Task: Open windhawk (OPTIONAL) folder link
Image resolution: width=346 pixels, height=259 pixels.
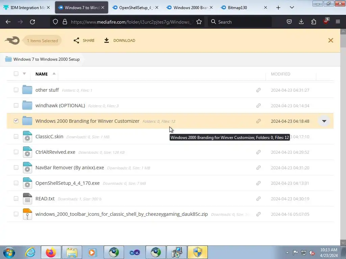Action: point(60,106)
